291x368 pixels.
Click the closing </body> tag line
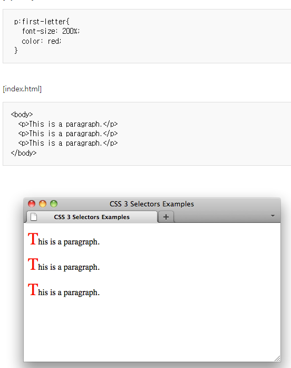tap(24, 153)
